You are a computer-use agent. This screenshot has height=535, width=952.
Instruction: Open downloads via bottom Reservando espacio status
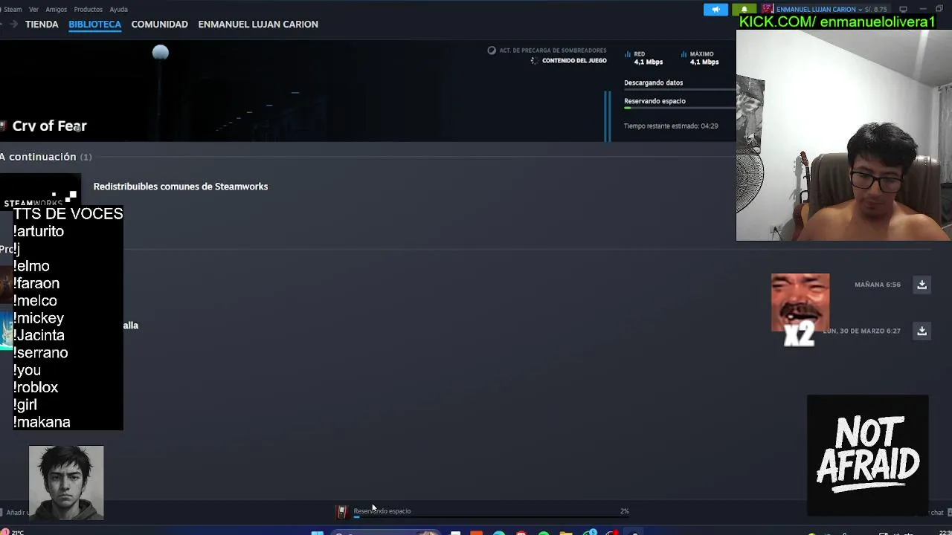coord(382,511)
